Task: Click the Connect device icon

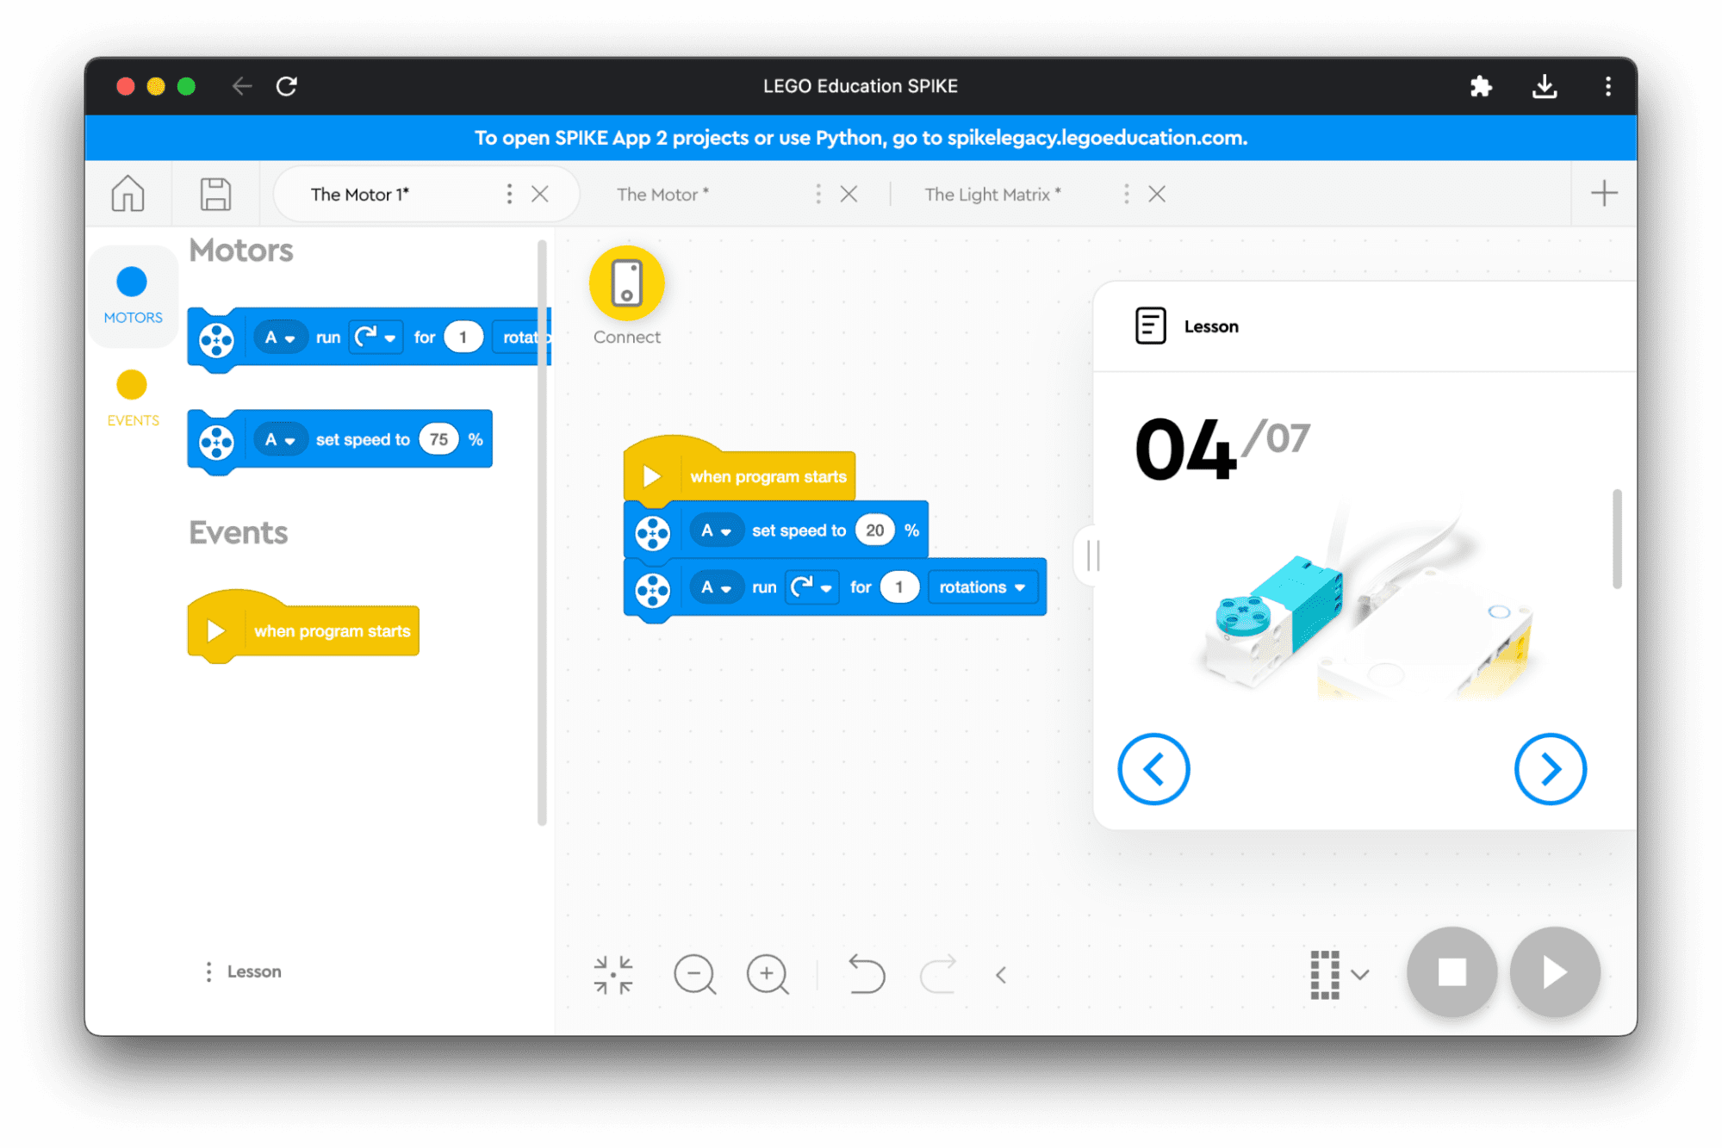Action: (626, 283)
